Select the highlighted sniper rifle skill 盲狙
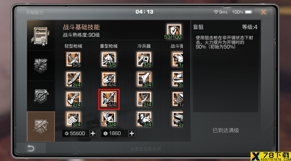291x161 pixels. coord(109,99)
